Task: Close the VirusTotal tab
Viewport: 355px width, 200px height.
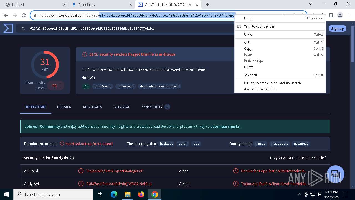Action: pyautogui.click(x=197, y=4)
